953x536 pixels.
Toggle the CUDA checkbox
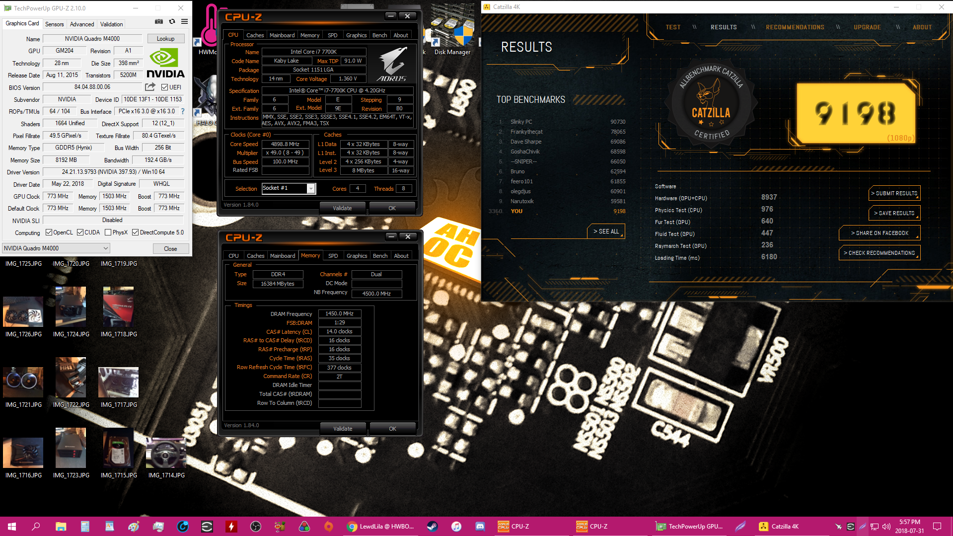click(80, 232)
